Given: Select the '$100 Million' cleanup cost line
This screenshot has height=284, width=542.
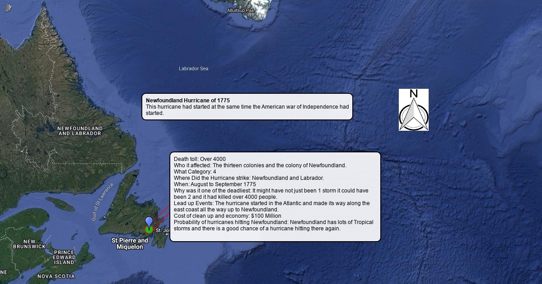Looking at the screenshot, I should 227,216.
